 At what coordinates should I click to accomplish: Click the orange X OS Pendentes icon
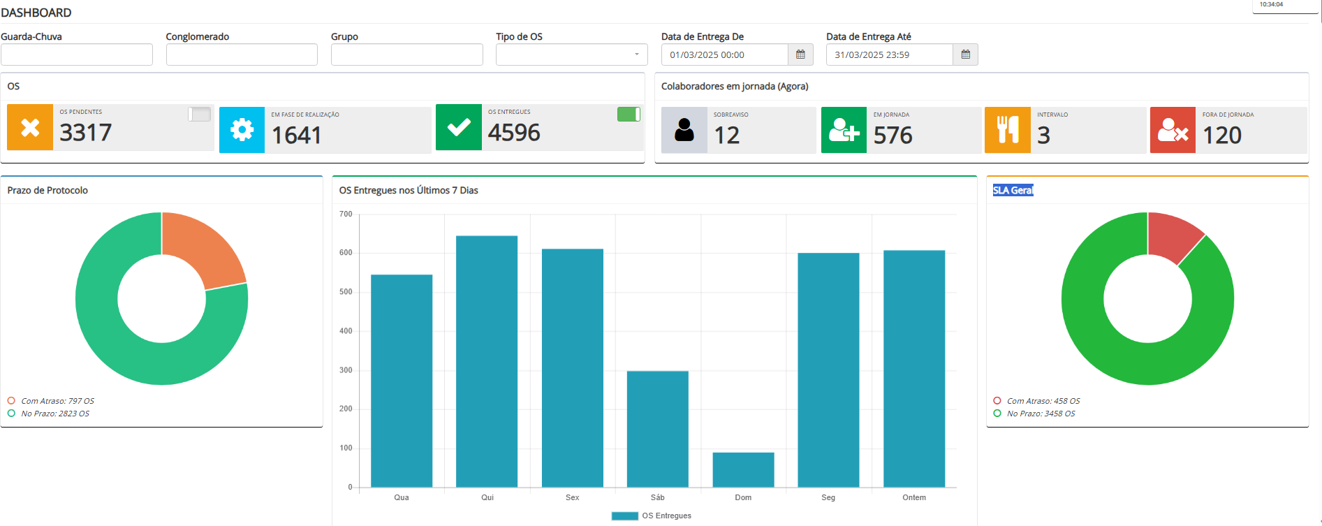coord(30,128)
